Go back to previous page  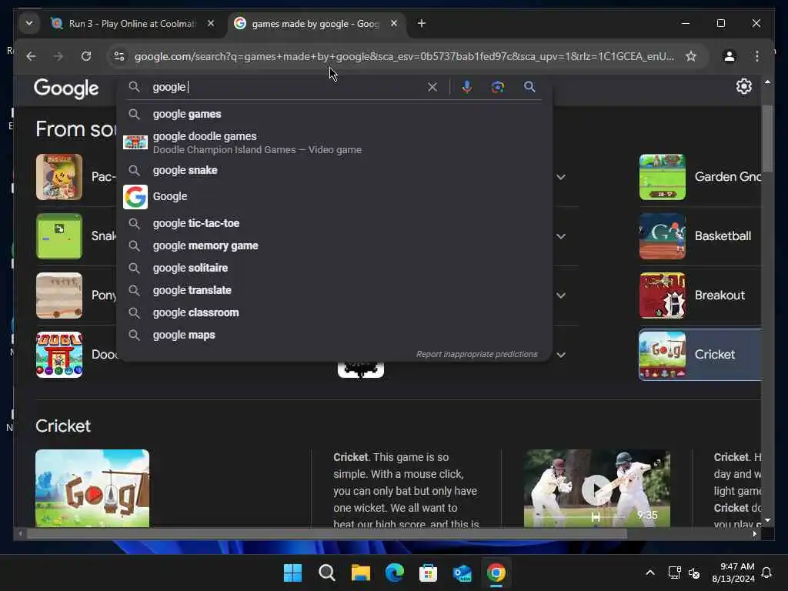[31, 55]
